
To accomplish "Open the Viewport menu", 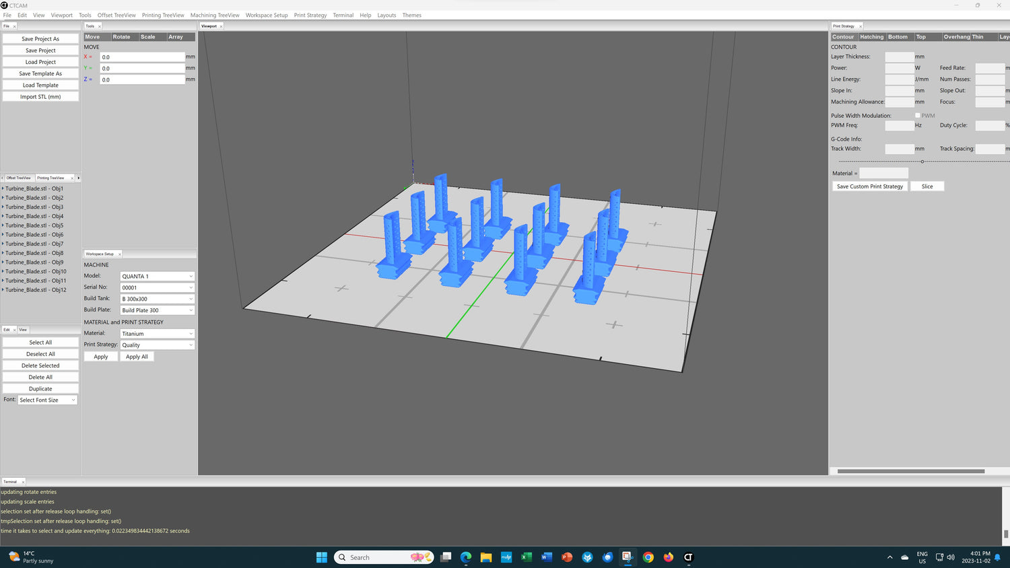I will point(61,15).
